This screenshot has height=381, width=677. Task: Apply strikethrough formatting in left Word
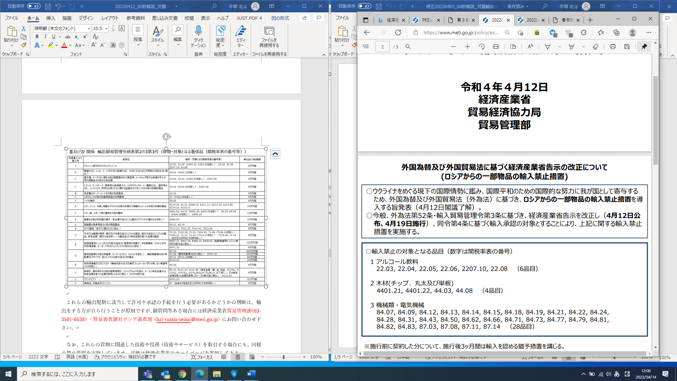(68, 37)
